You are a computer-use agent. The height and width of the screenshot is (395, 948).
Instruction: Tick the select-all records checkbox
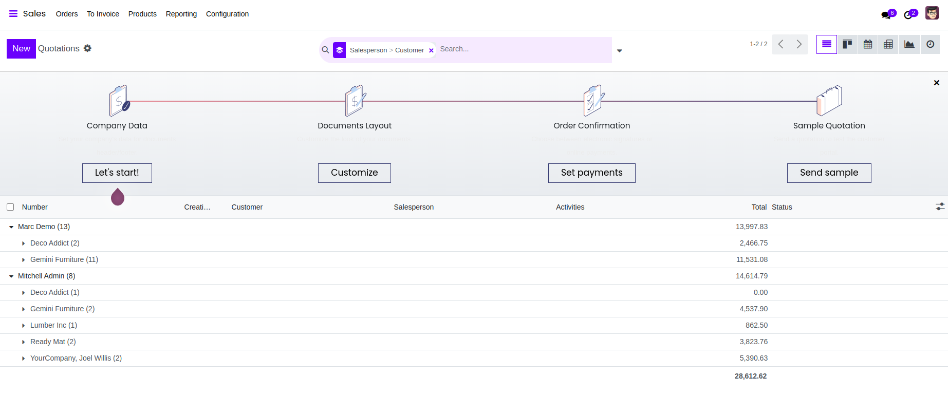[10, 207]
